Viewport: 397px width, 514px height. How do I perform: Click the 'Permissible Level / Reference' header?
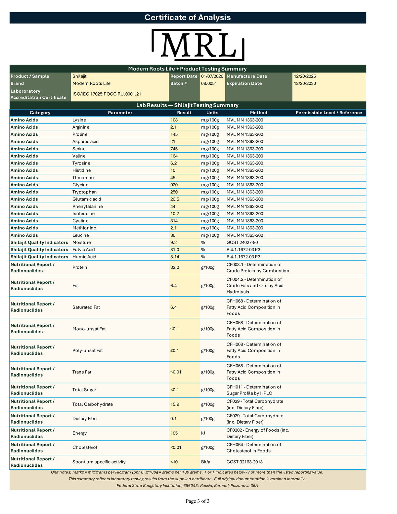point(329,113)
